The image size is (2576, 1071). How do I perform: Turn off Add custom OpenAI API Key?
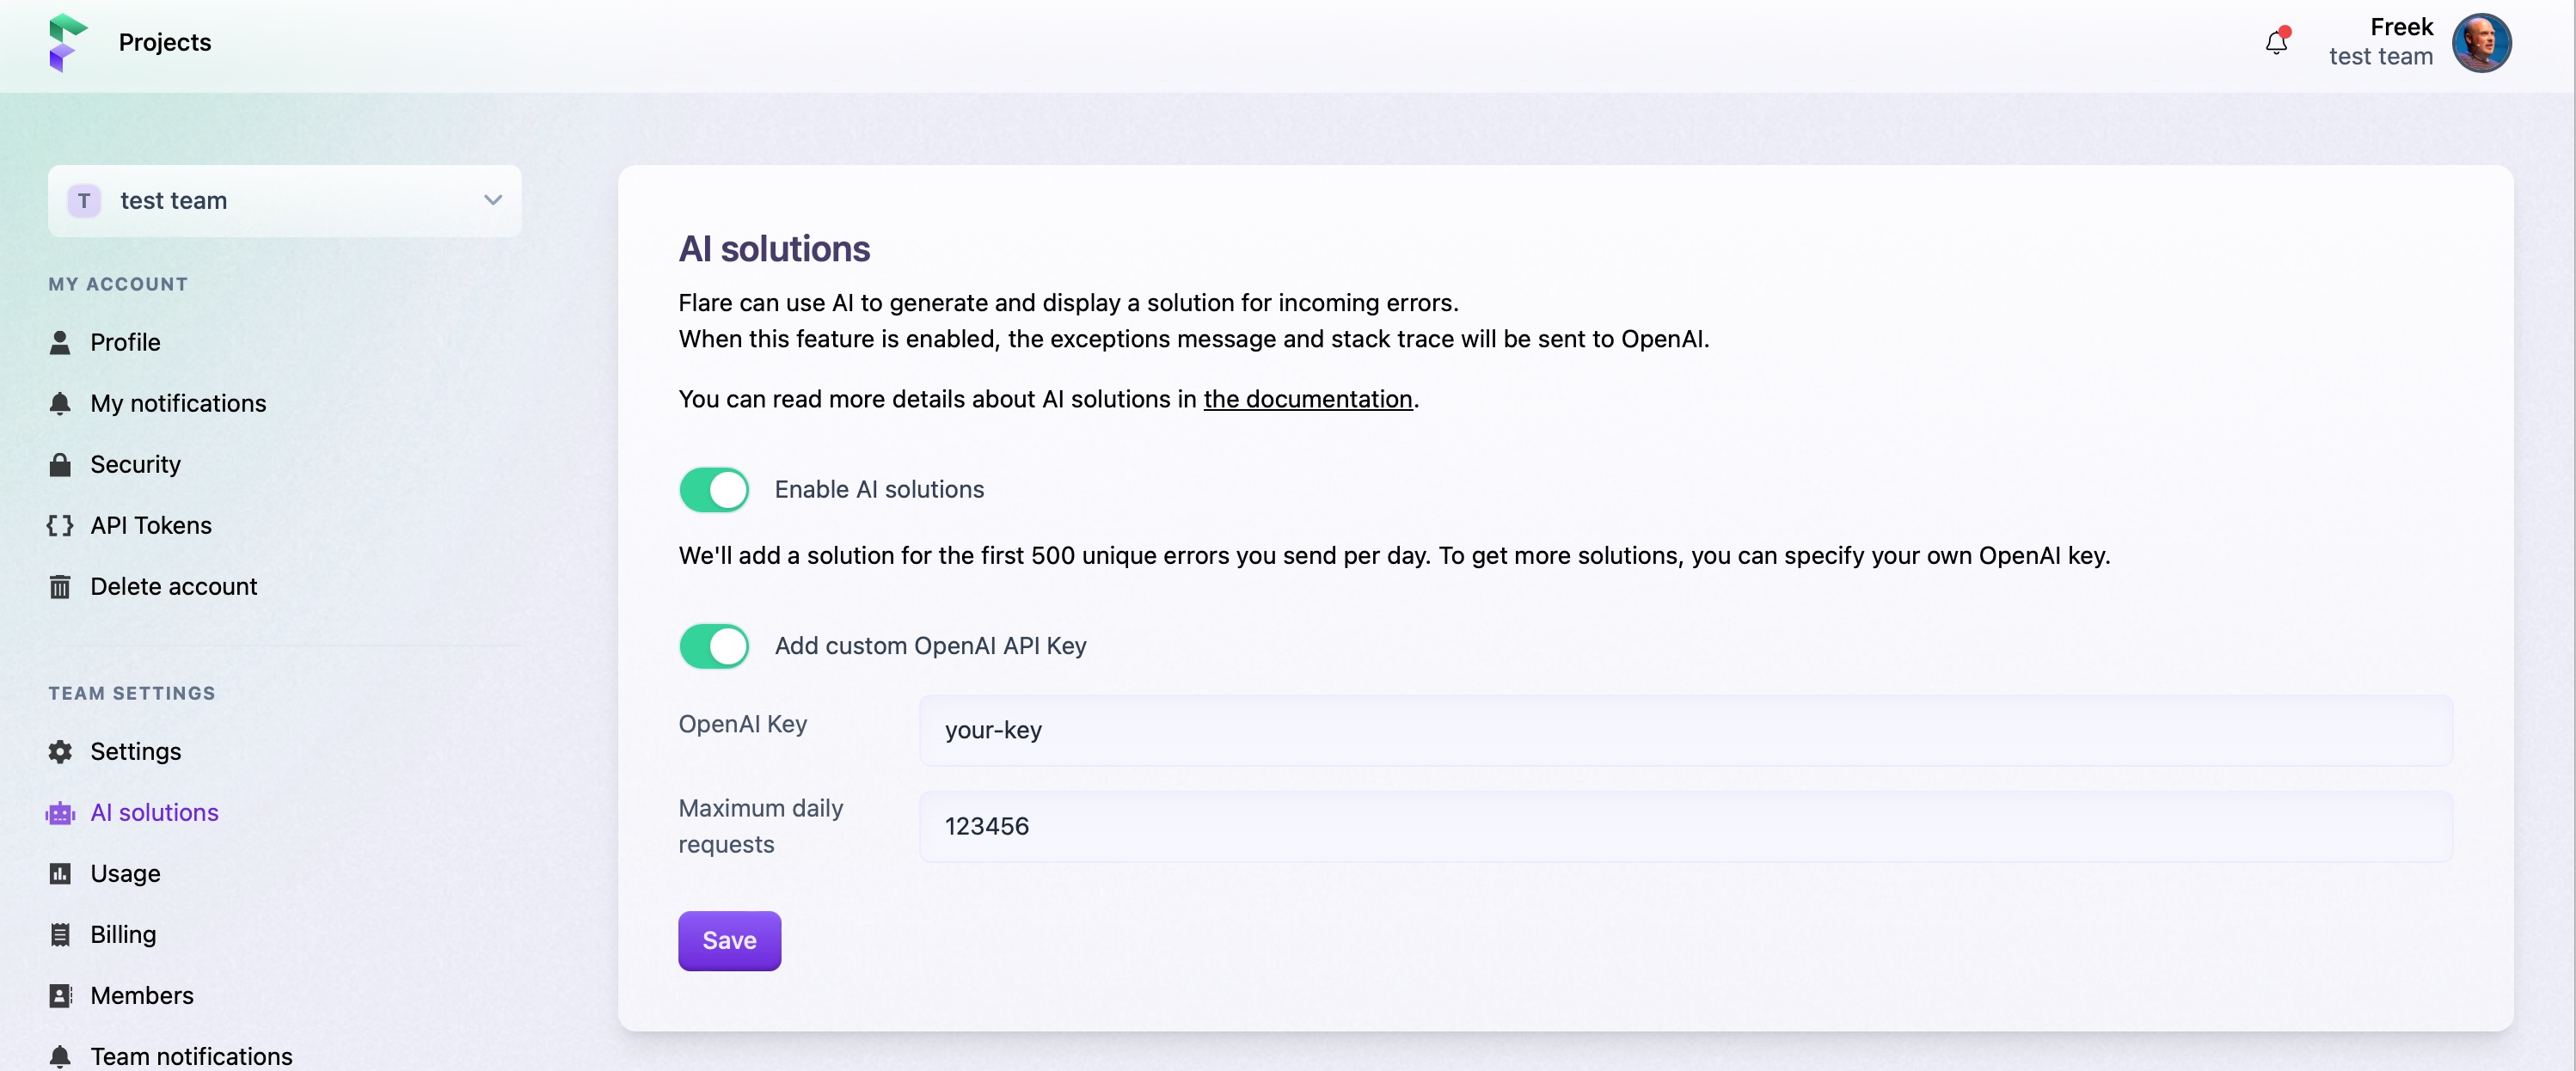tap(713, 646)
